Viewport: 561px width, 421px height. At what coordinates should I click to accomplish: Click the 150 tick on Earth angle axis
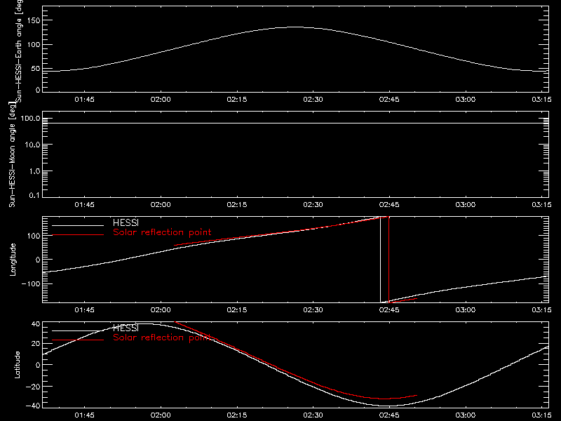click(34, 20)
